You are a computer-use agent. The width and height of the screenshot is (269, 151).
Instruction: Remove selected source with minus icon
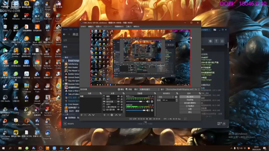click(x=108, y=115)
